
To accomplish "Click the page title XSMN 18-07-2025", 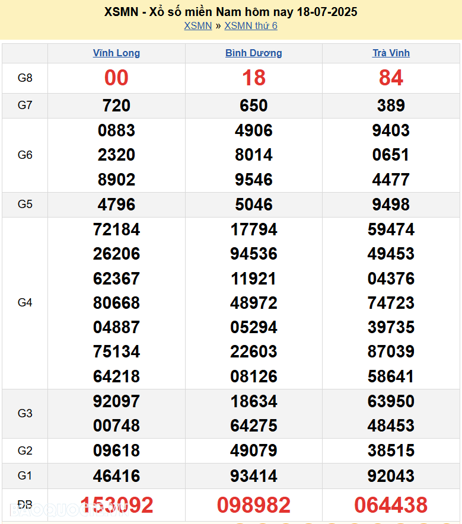I will pos(231,12).
